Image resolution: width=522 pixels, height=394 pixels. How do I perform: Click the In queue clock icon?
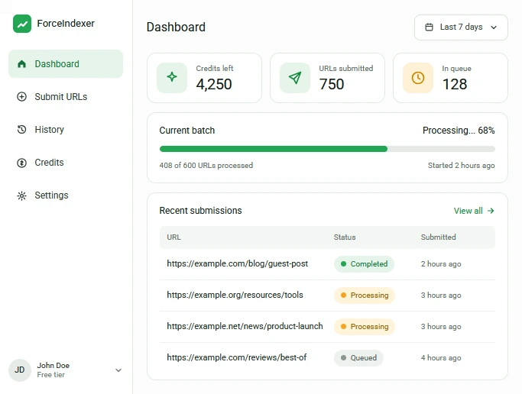click(418, 77)
